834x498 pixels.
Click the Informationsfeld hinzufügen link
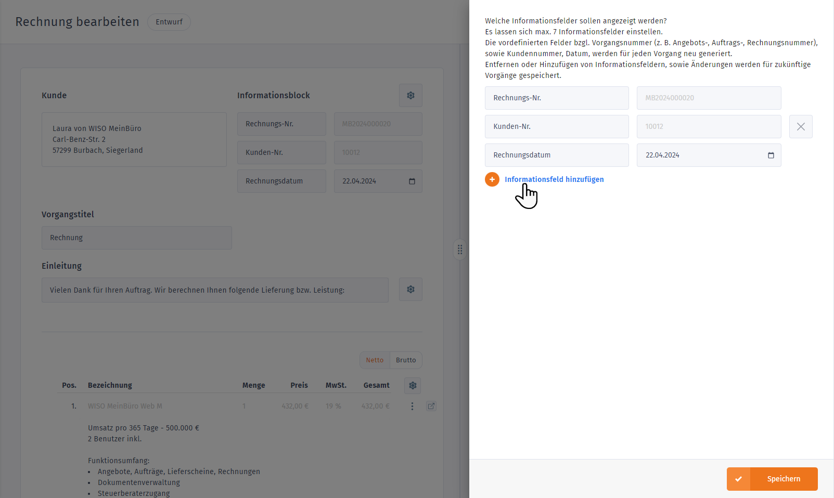(554, 179)
